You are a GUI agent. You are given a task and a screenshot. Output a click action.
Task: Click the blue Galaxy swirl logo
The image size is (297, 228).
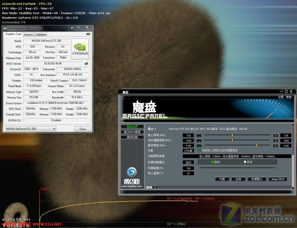(132, 172)
